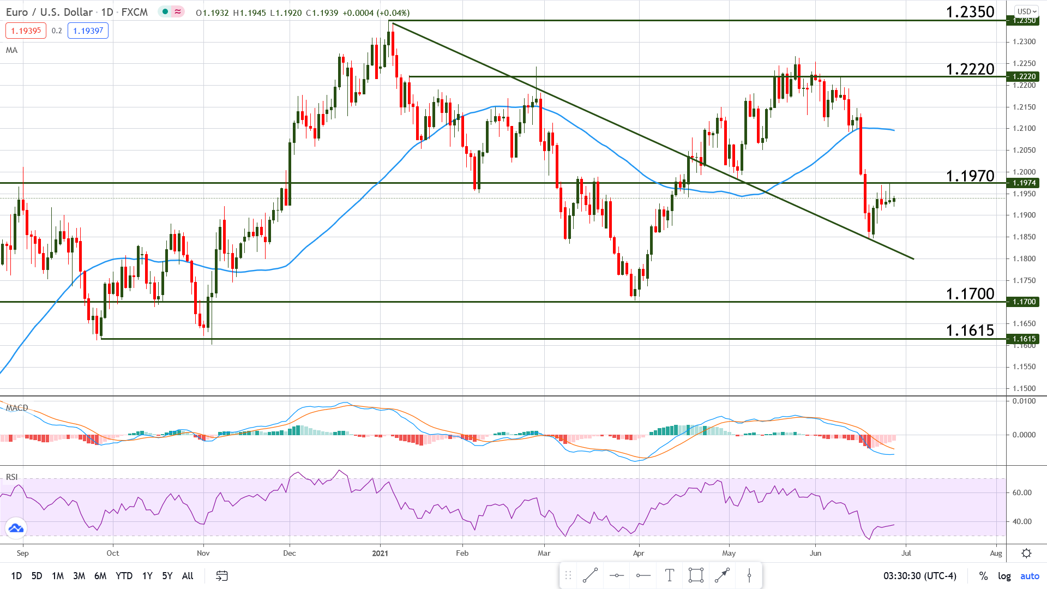
Task: Select the MA indicator label
Action: click(x=11, y=50)
